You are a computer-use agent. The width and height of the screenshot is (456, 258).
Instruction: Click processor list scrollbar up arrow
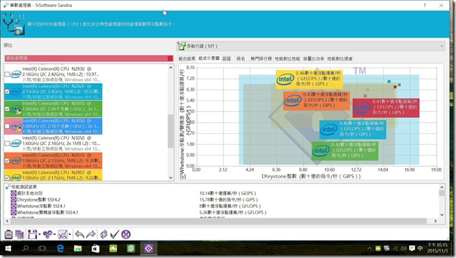[x=171, y=68]
